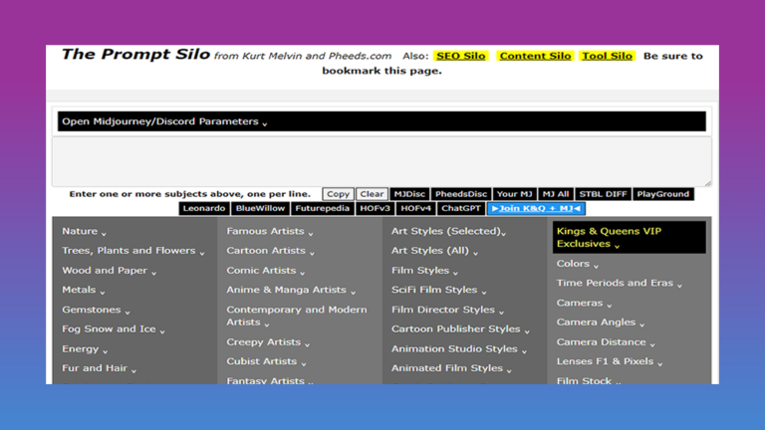Viewport: 765px width, 430px height.
Task: Click the subjects text area
Action: [x=382, y=161]
